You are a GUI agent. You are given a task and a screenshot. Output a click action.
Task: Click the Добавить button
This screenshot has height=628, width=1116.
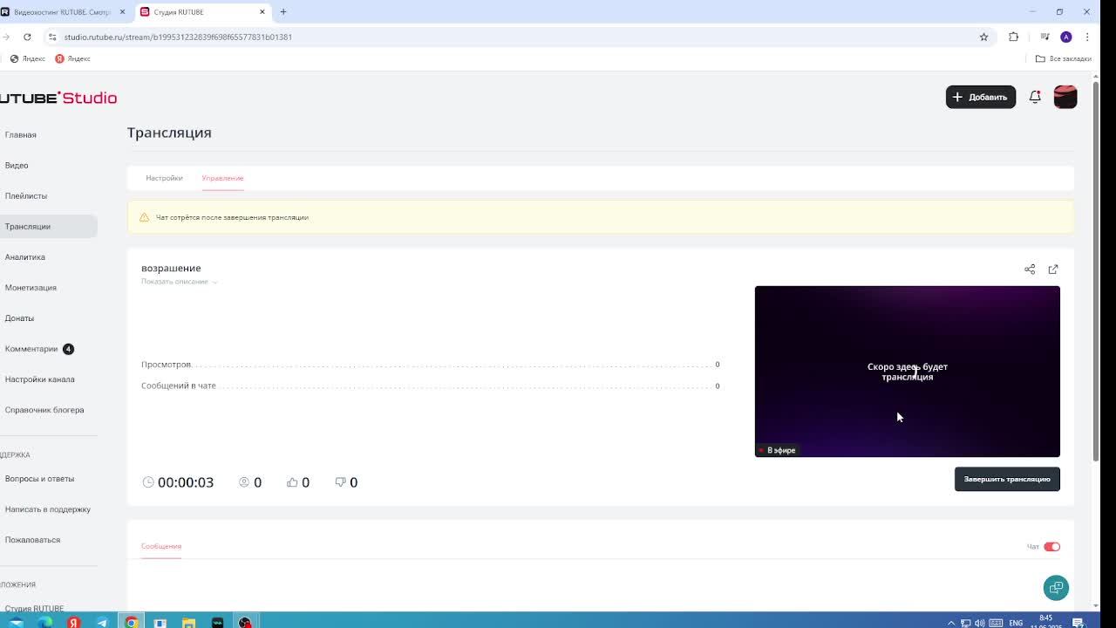pyautogui.click(x=981, y=97)
